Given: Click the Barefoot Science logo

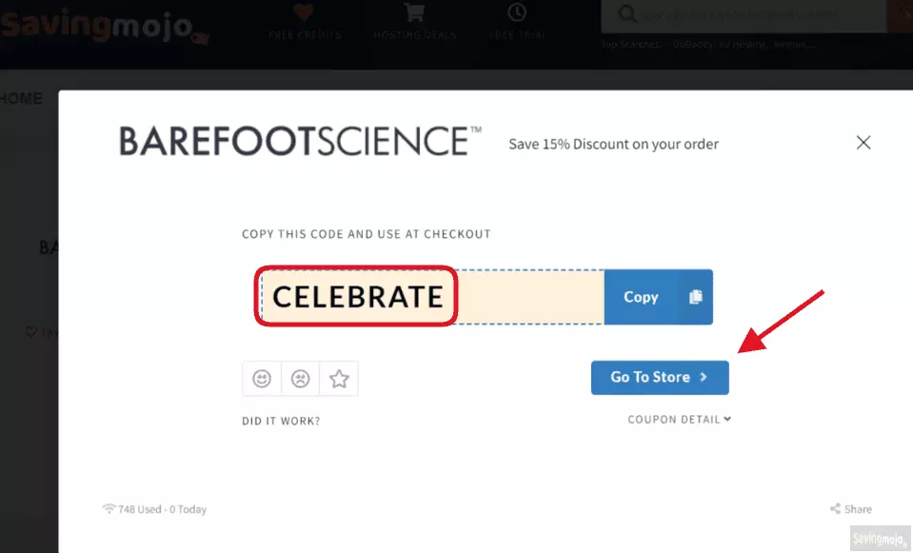Looking at the screenshot, I should (x=300, y=142).
